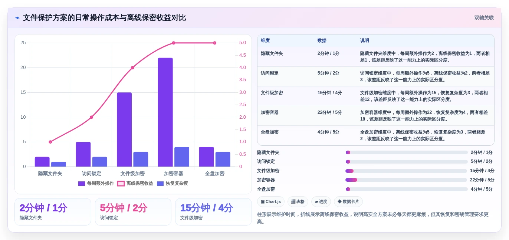509x240 pixels.
Task: Click the purple 每周额外操作 bar for 访问锁定
Action: click(x=83, y=154)
